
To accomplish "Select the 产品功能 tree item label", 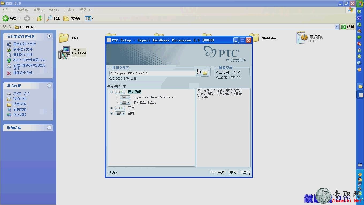I will (x=134, y=92).
